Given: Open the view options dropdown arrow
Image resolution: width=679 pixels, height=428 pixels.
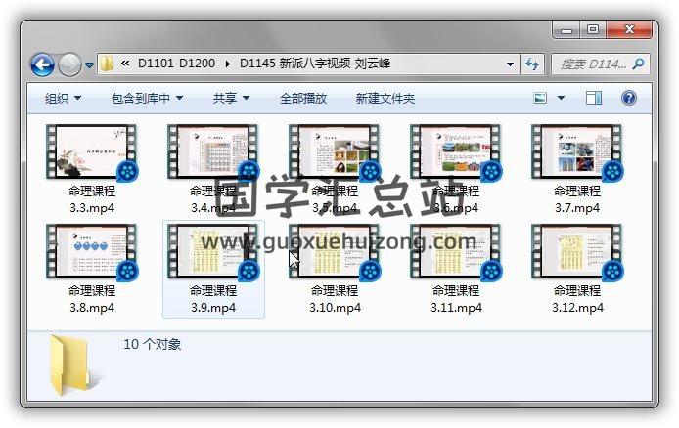Looking at the screenshot, I should click(x=561, y=98).
